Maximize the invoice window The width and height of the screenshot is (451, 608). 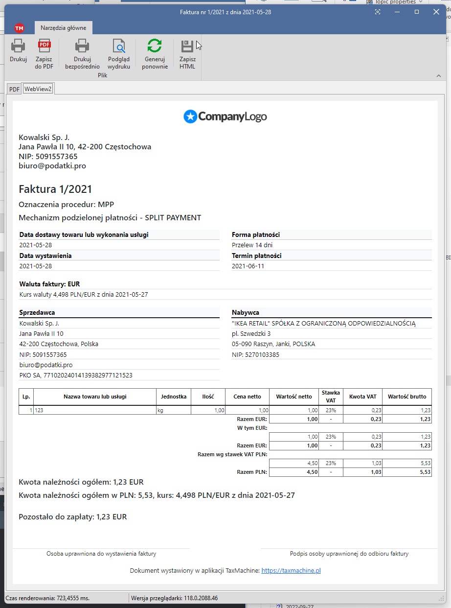[417, 12]
